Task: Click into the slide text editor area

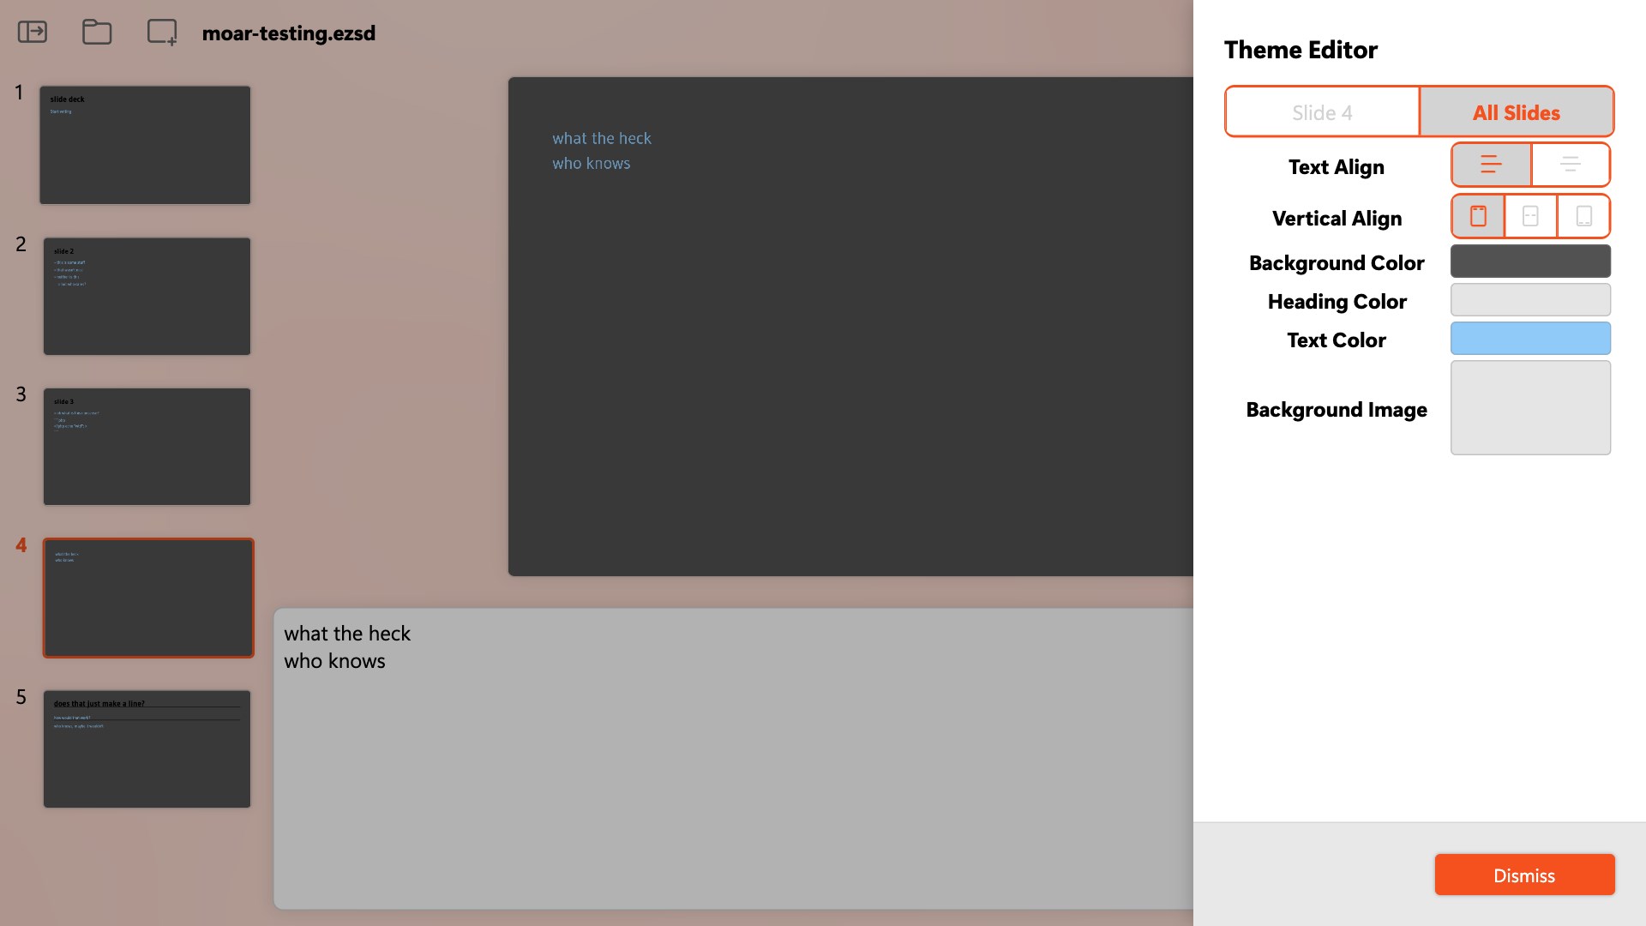Action: pos(733,759)
